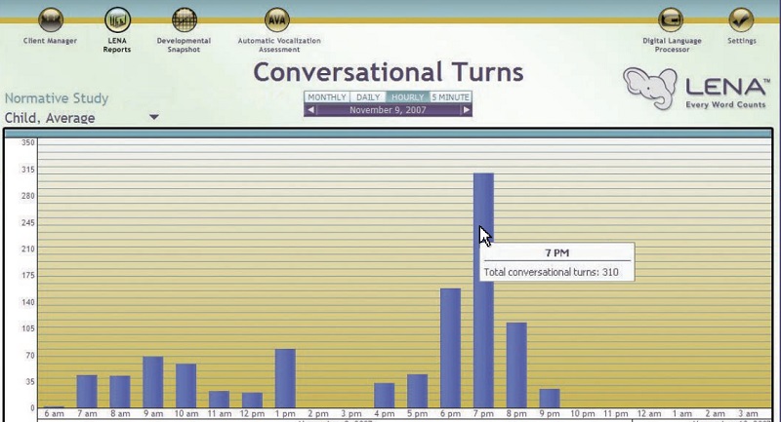
Task: Click the 9 am bar in chart
Action: (x=152, y=382)
